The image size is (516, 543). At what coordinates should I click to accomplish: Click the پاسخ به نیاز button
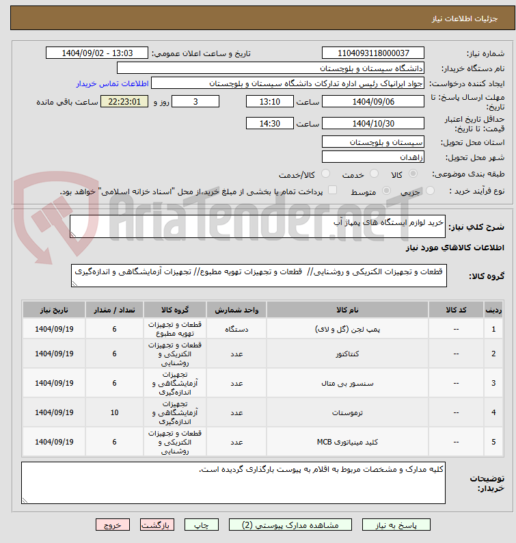[x=396, y=525]
